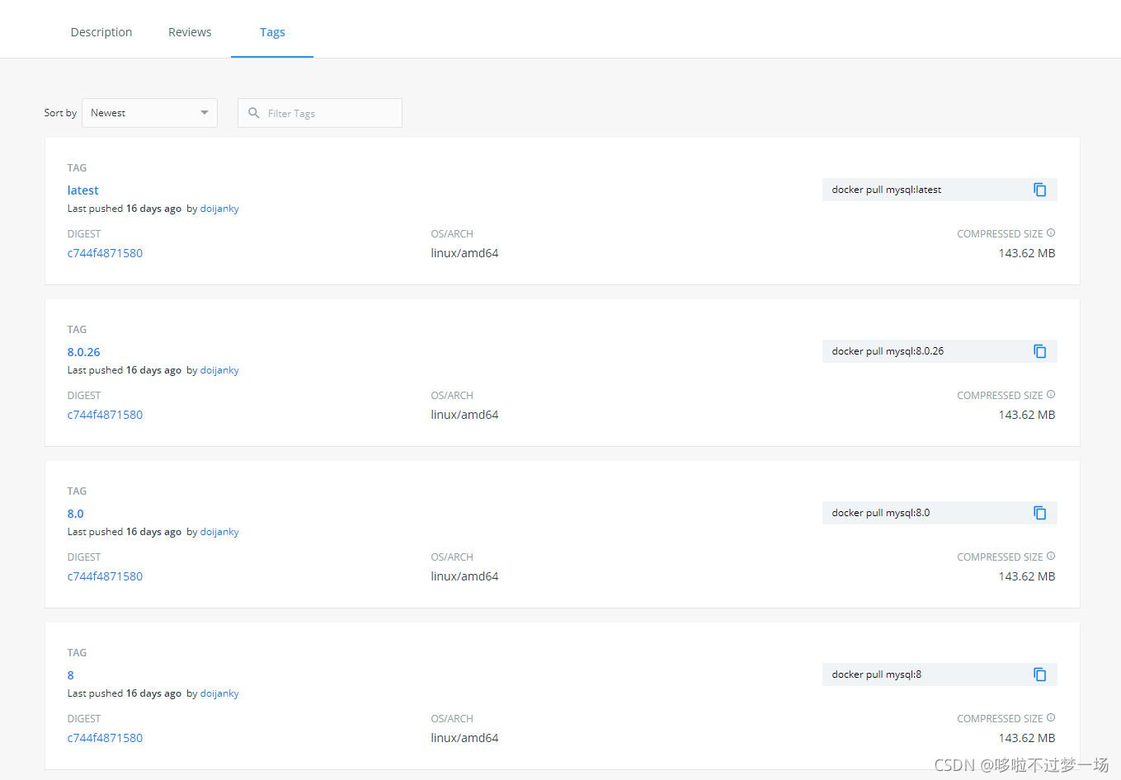Click 143.62 MB size in 8.0.26 tag card

point(1027,415)
